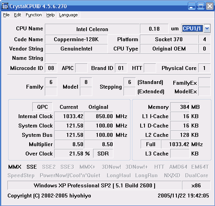
Task: Click the Copyright hiyohiyo text
Action: [49, 196]
